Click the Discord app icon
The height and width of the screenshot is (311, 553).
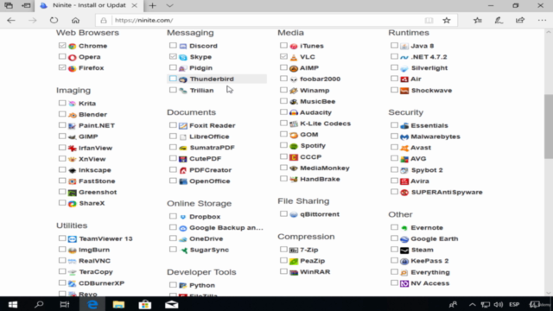[x=183, y=46]
